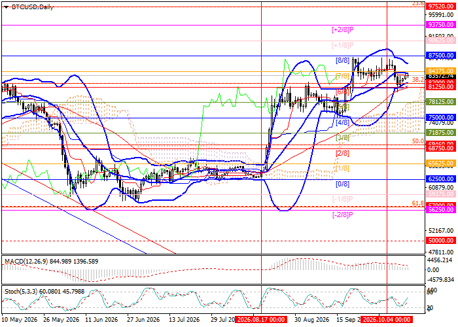
Task: Click the [-2/8]P Murrey level label
Action: click(x=343, y=215)
